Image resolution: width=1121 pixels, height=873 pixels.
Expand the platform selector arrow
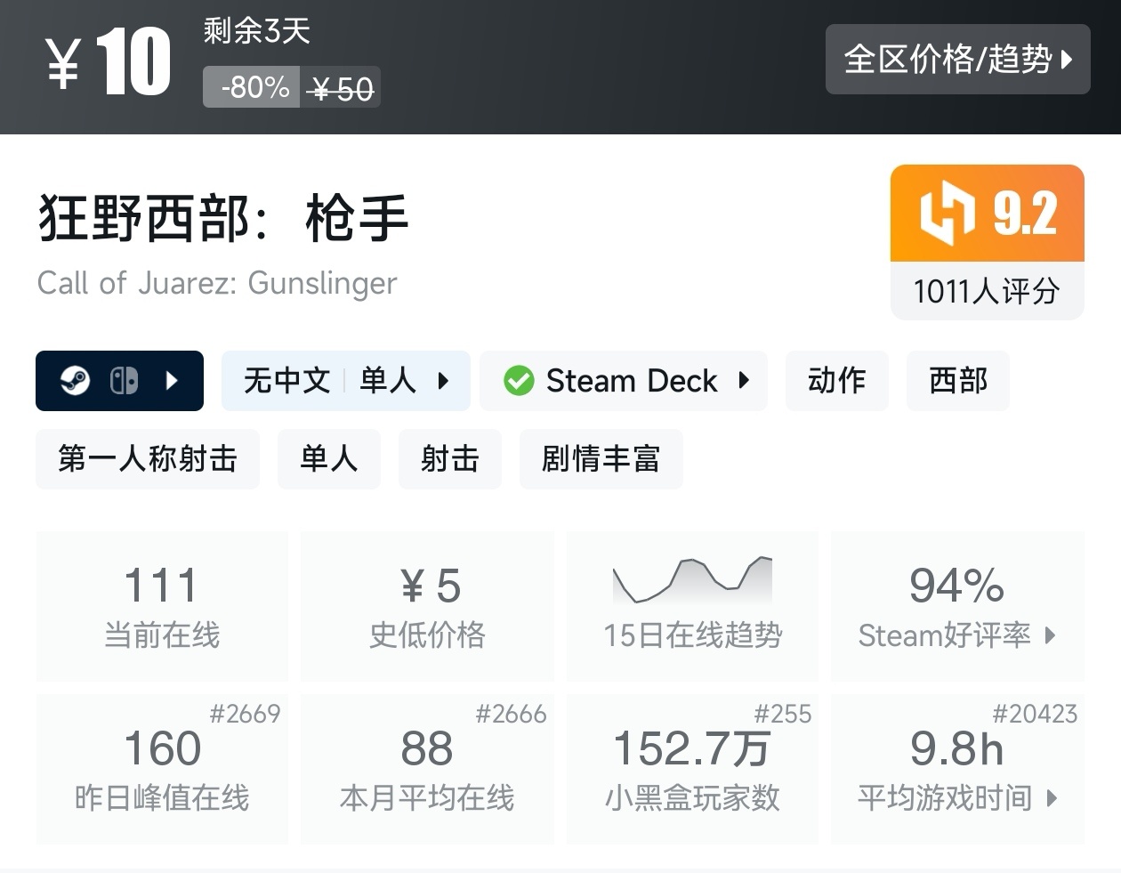(173, 381)
